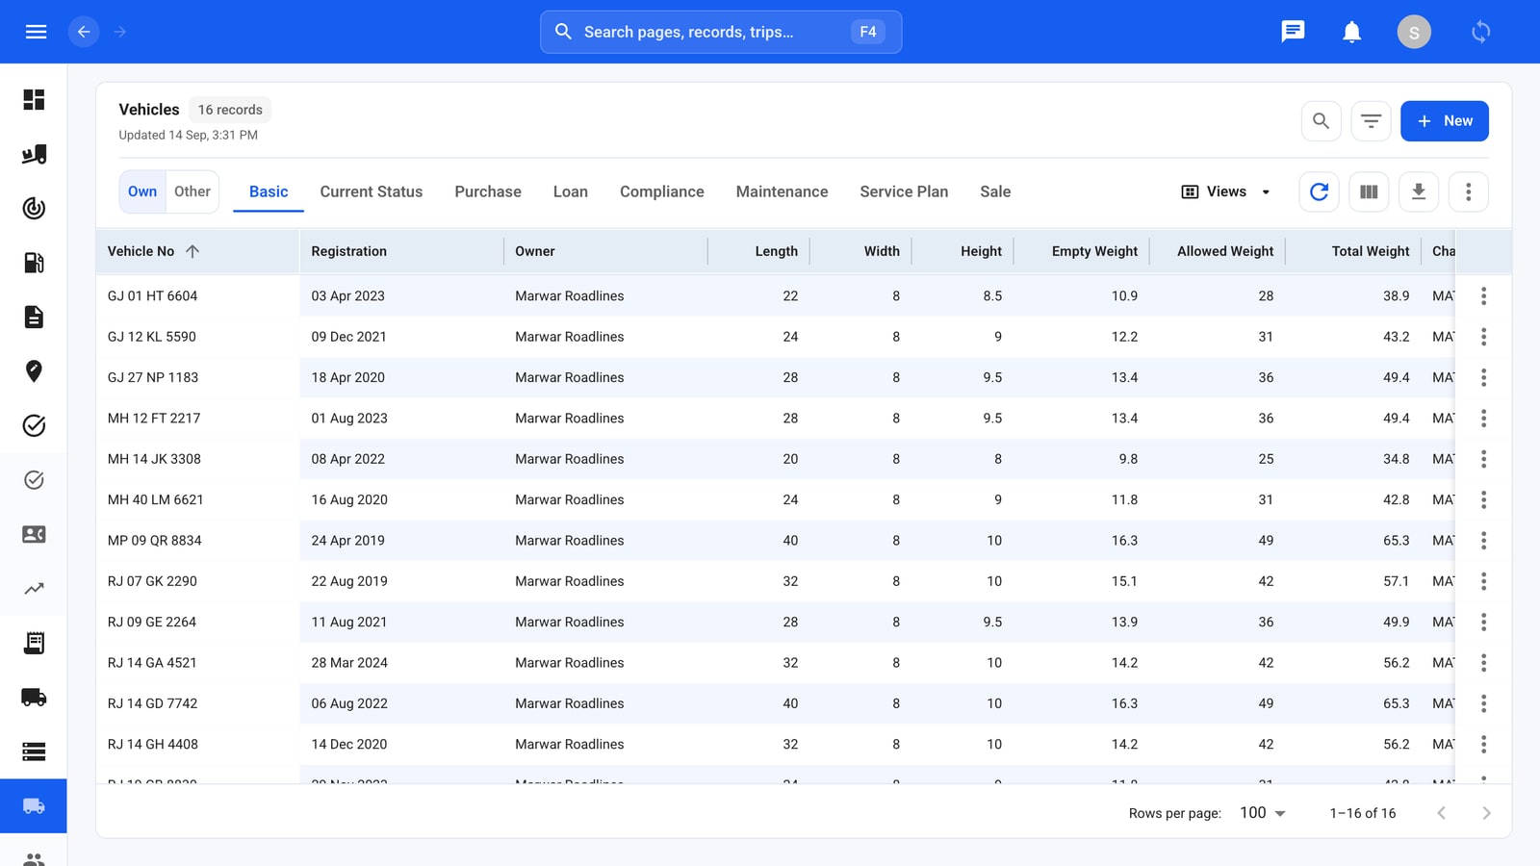Open the receipt icon in sidebar
The height and width of the screenshot is (866, 1540).
click(34, 643)
